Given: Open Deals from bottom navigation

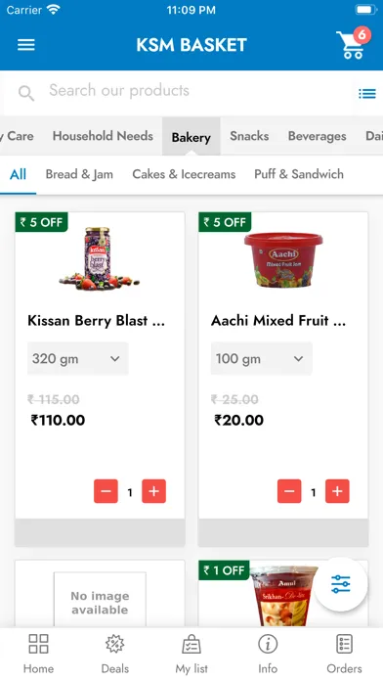Looking at the screenshot, I should (115, 654).
